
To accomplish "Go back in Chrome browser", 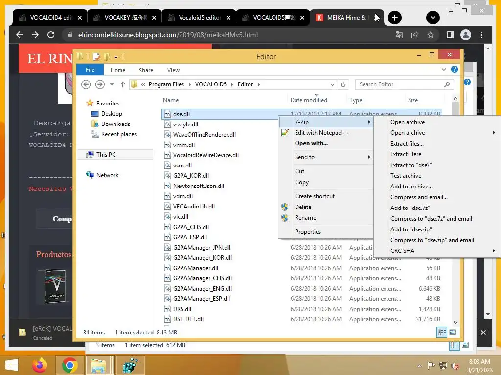I will click(x=20, y=35).
